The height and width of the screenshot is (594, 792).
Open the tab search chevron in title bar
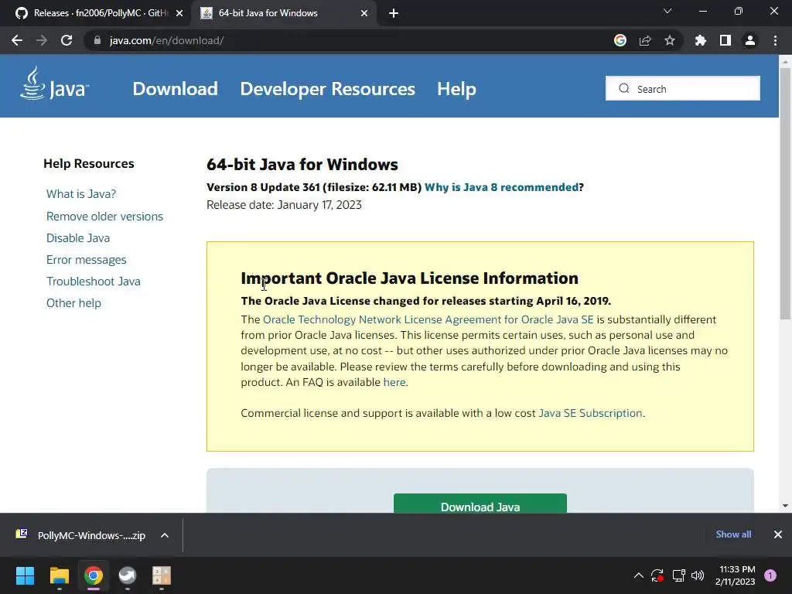point(667,11)
